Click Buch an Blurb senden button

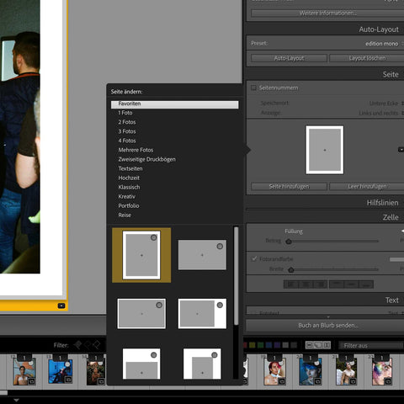[325, 326]
